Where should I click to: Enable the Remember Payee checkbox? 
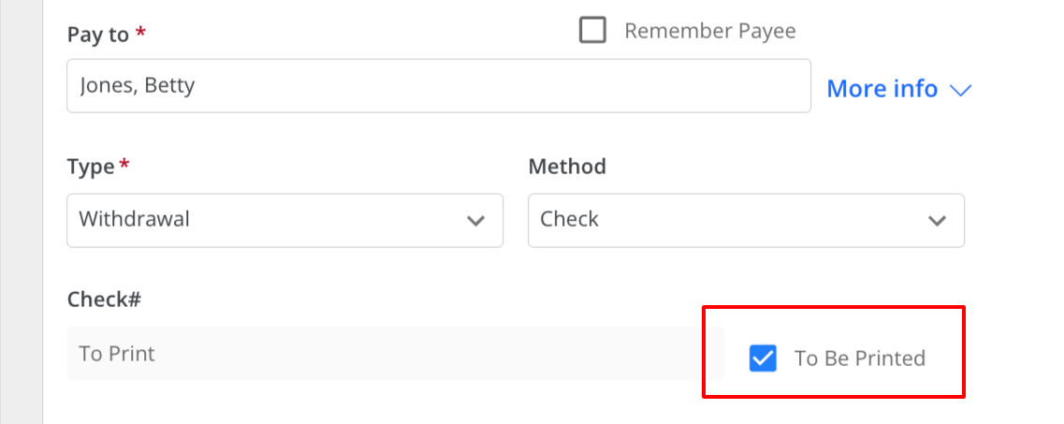pyautogui.click(x=592, y=31)
